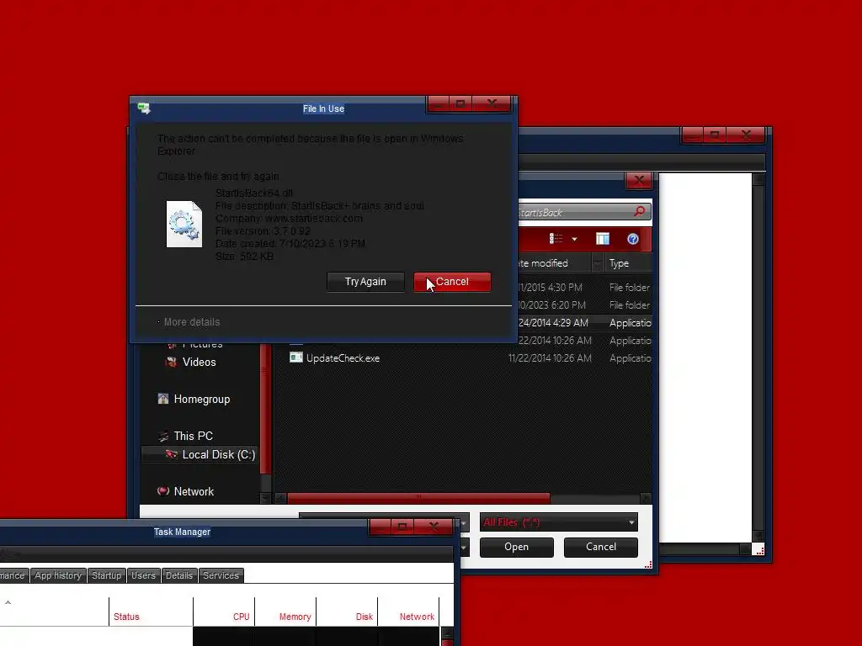Click the File In Use title bar icon

point(144,109)
